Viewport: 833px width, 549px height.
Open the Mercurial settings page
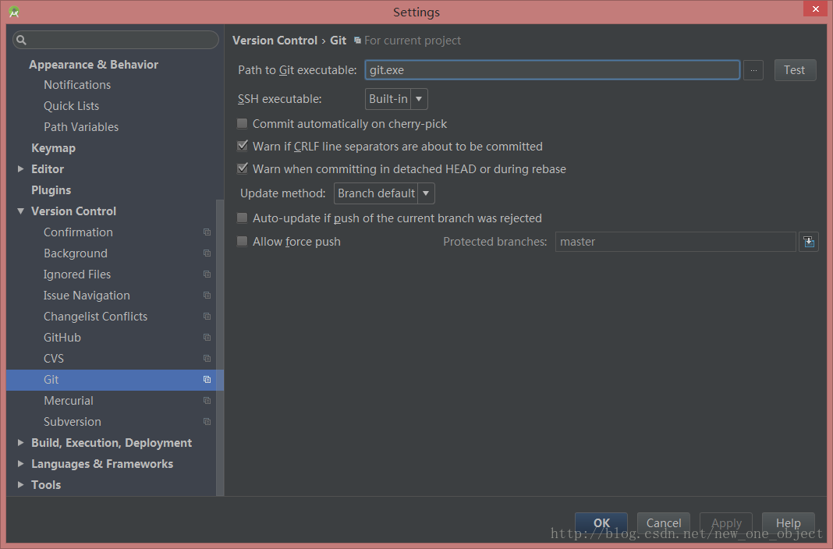[69, 400]
